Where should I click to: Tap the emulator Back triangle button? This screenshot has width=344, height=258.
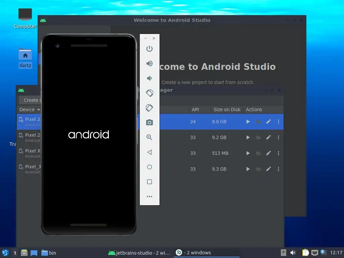tap(149, 152)
